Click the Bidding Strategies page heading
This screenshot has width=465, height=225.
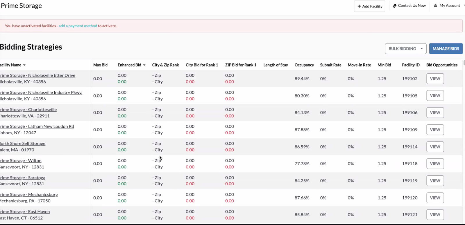(31, 47)
